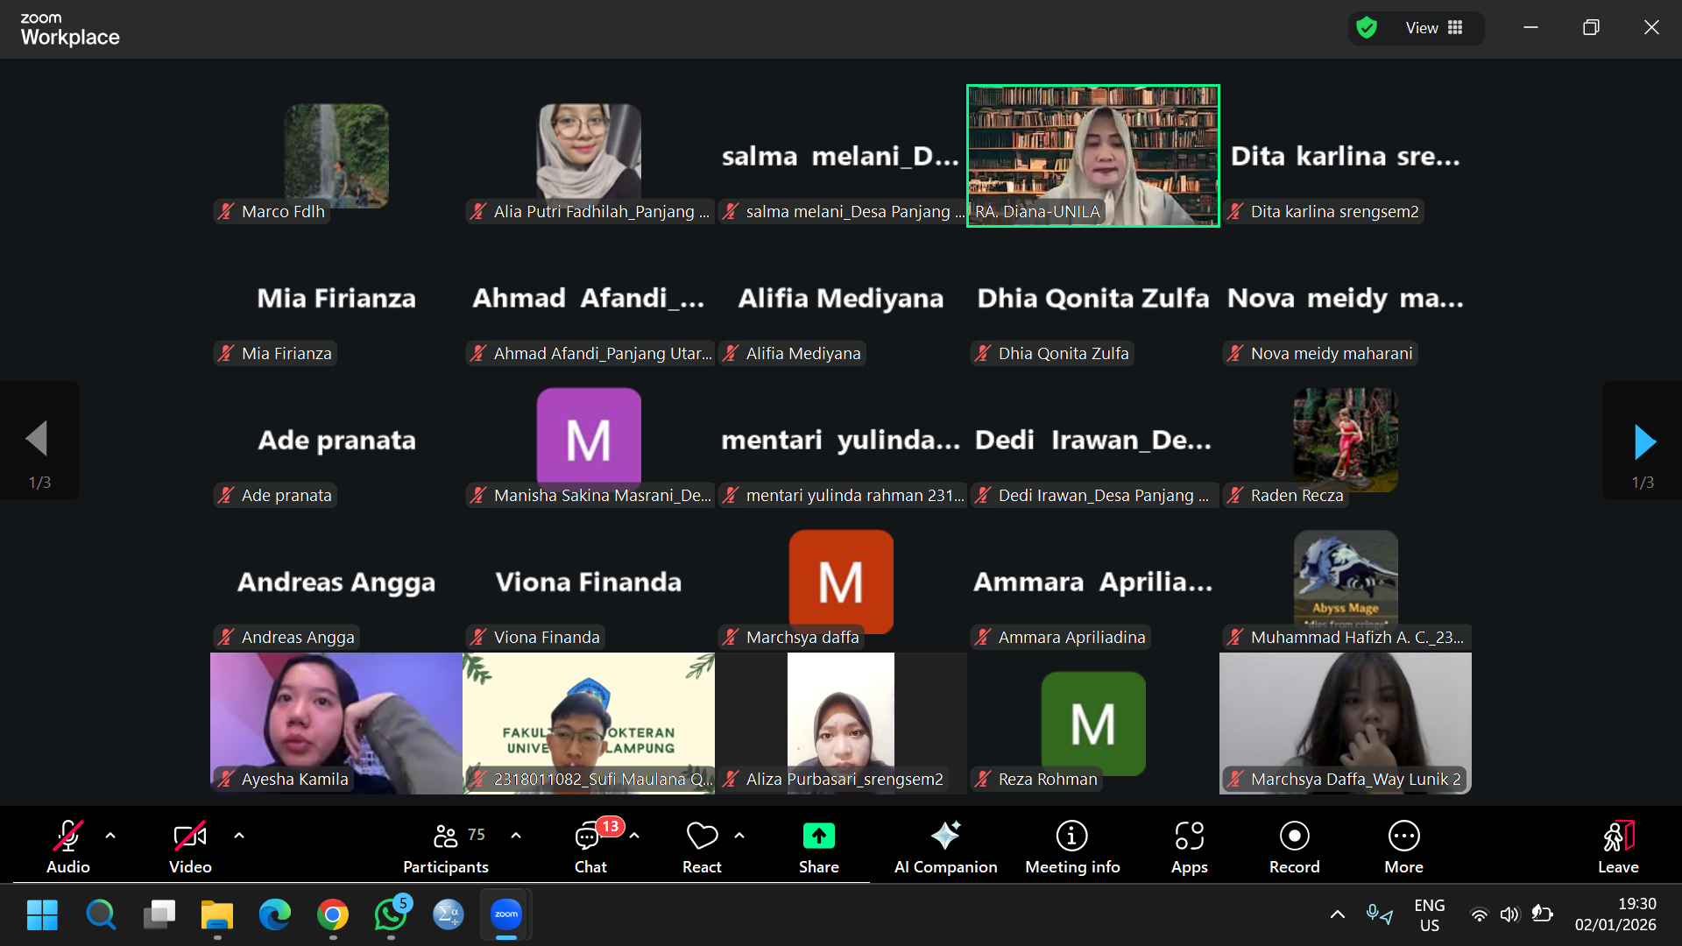Expand chat options arrow
This screenshot has width=1682, height=946.
[x=634, y=836]
